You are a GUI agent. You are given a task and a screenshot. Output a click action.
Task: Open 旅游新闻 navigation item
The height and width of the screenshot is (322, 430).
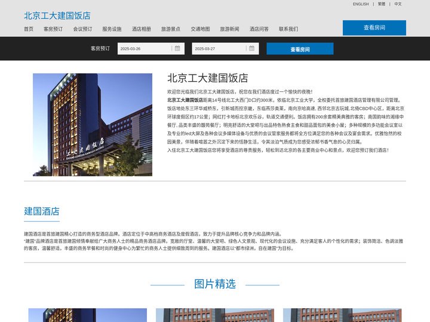point(229,29)
